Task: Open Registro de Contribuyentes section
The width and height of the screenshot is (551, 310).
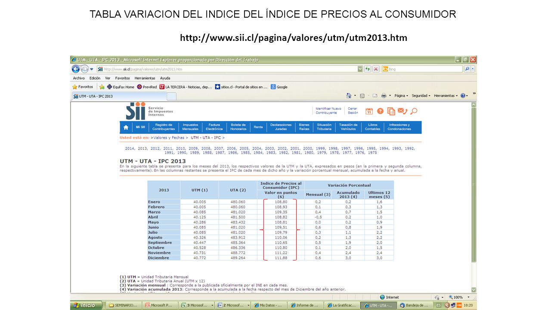Action: (x=164, y=127)
